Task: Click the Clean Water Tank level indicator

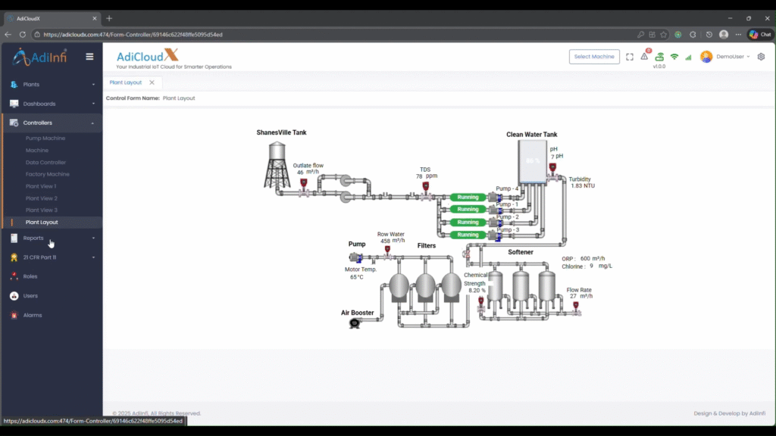Action: 533,161
